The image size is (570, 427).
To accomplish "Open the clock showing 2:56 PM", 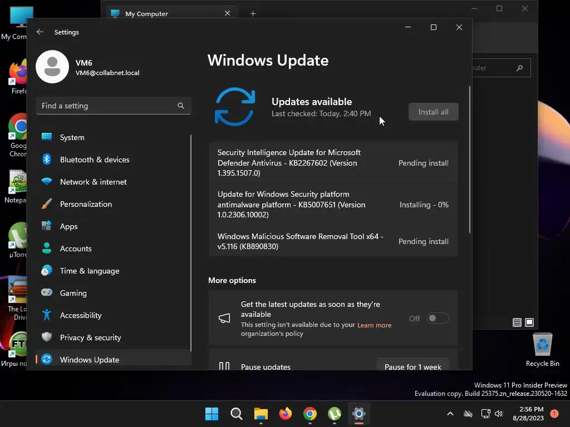I will pos(528,414).
